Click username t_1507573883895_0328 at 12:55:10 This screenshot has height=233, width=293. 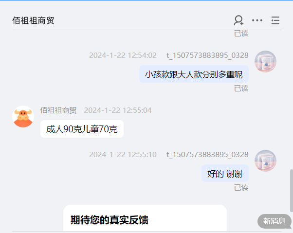[207, 155]
